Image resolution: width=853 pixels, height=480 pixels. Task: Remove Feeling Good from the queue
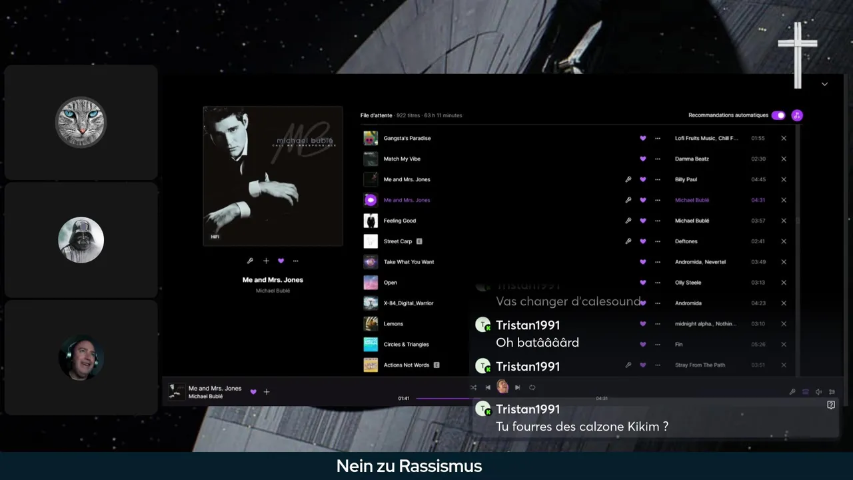[x=784, y=221]
